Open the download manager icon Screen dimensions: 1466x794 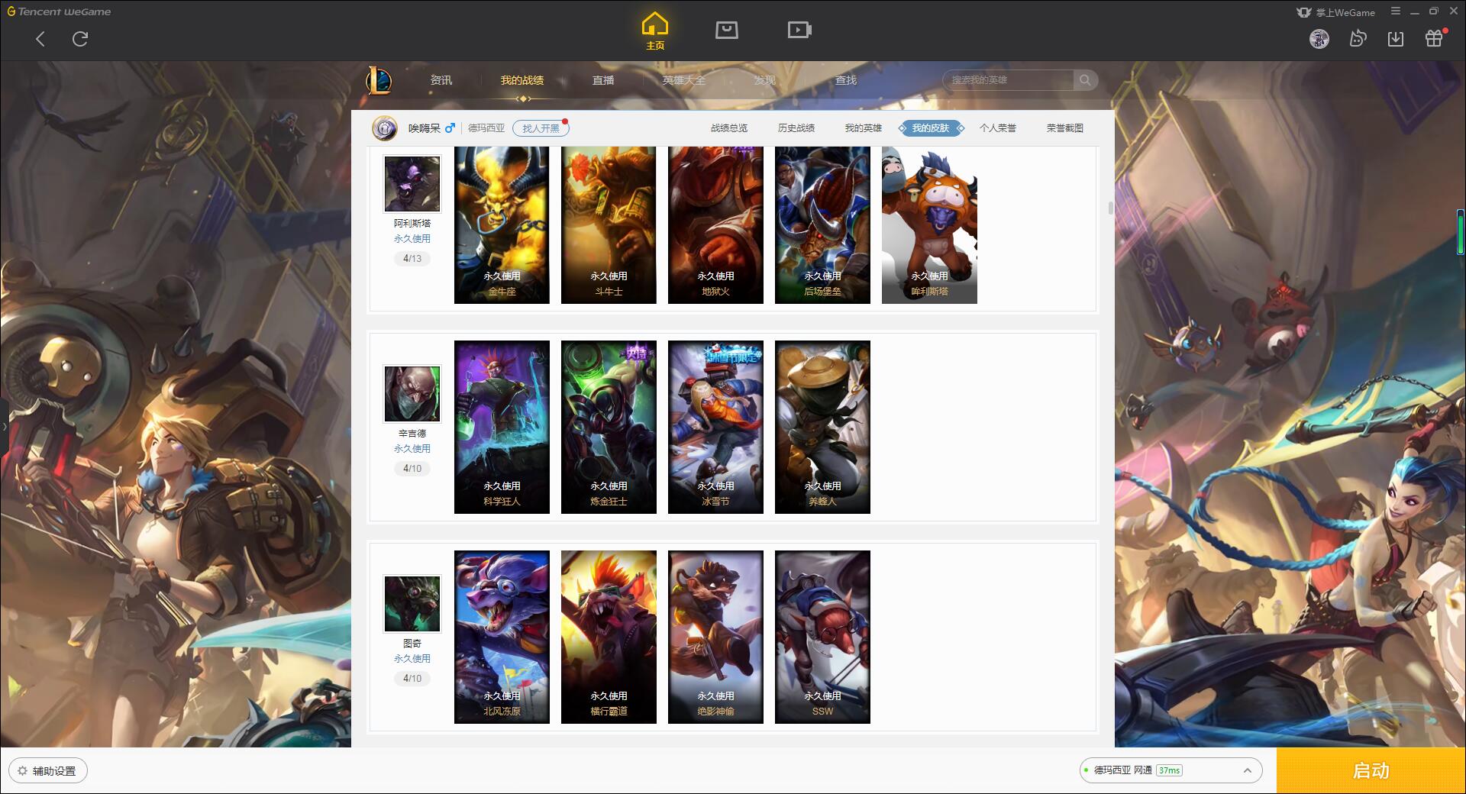1396,39
